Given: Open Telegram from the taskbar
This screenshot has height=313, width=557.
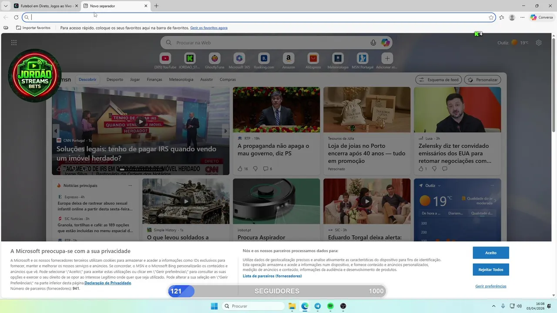Looking at the screenshot, I should [x=318, y=306].
